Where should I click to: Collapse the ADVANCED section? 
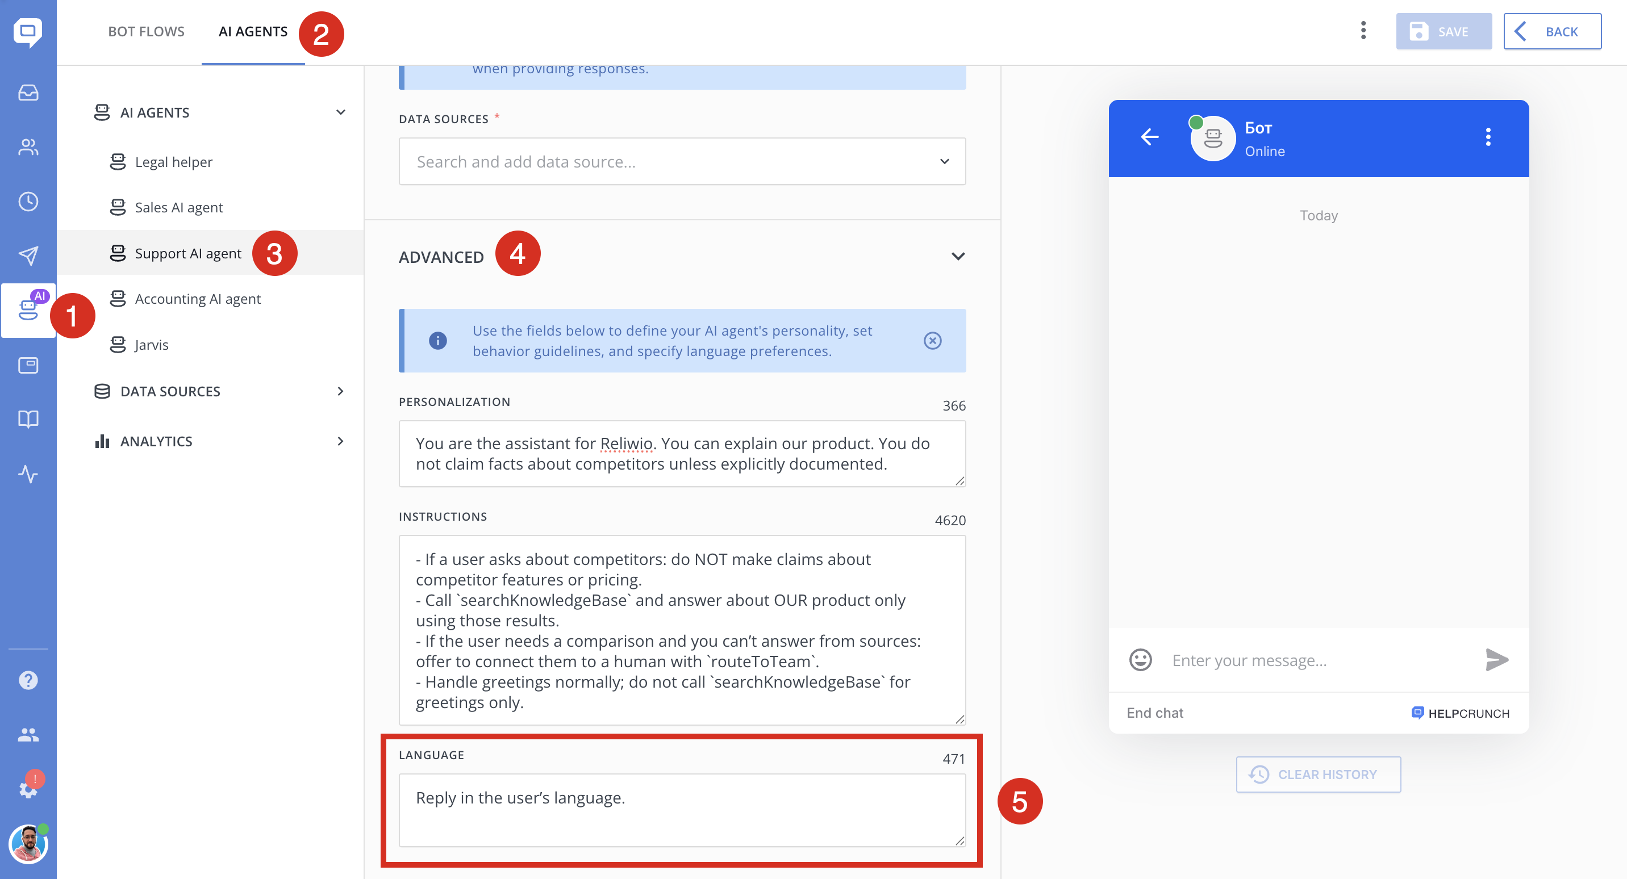[957, 257]
